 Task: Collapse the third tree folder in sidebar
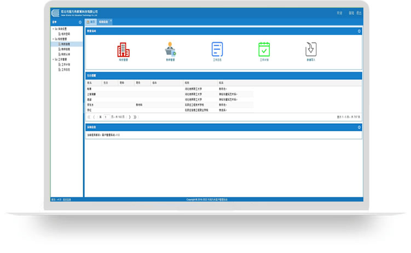pyautogui.click(x=53, y=59)
